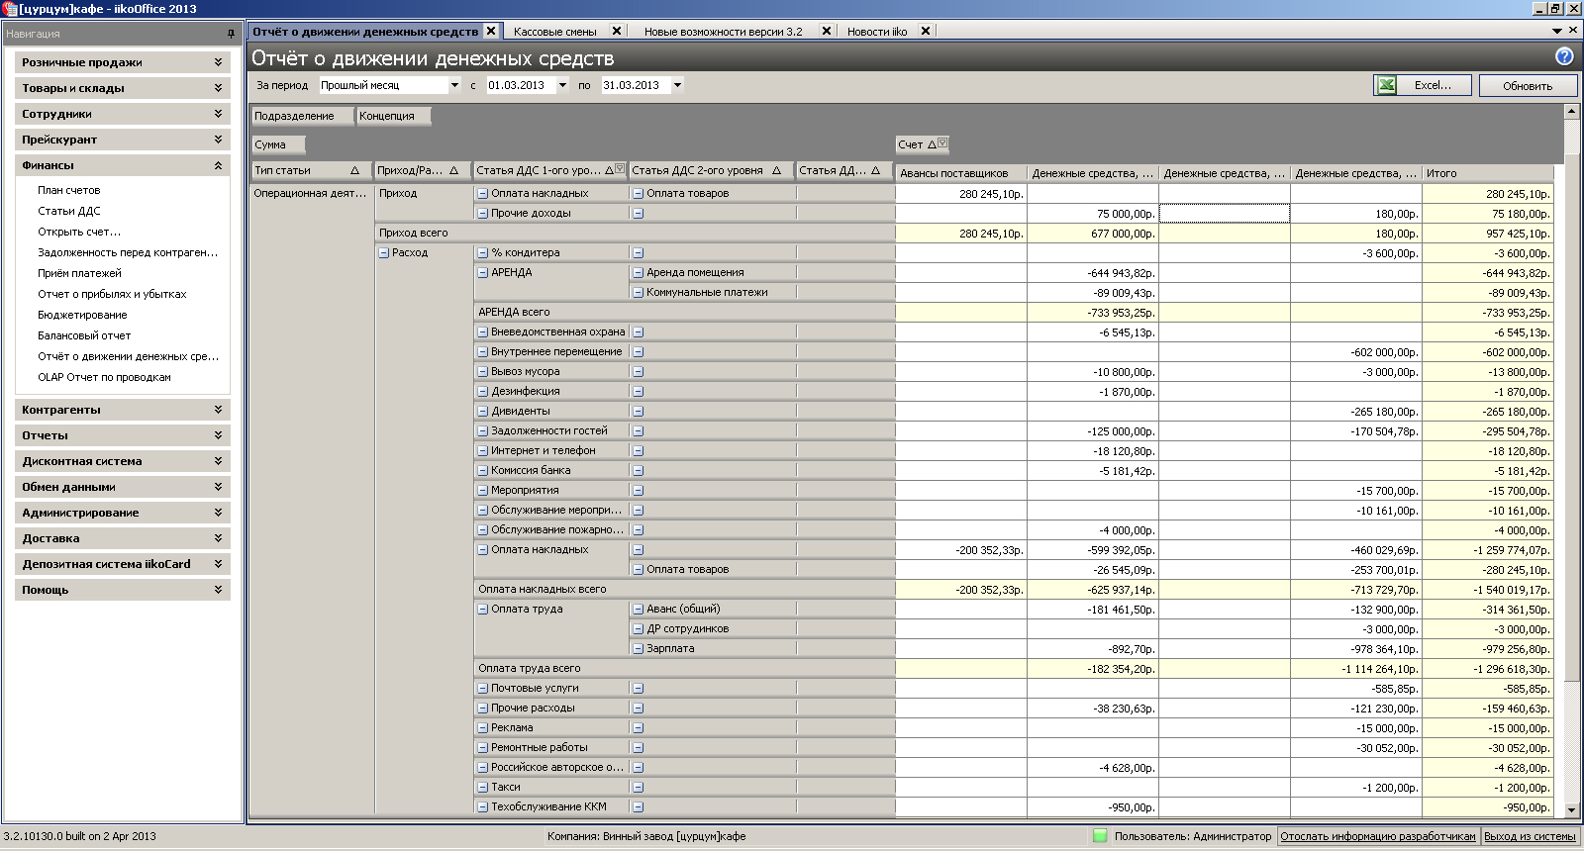Collapse the Финансы section

tap(123, 165)
